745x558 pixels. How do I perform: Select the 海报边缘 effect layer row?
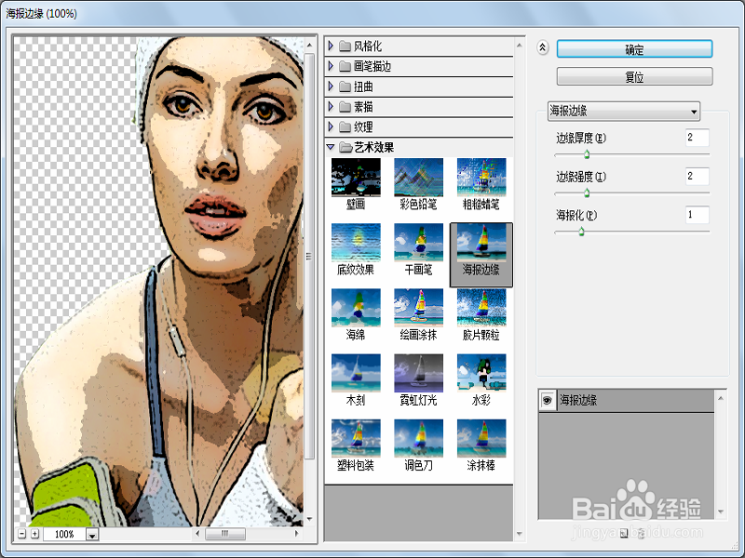tap(626, 401)
